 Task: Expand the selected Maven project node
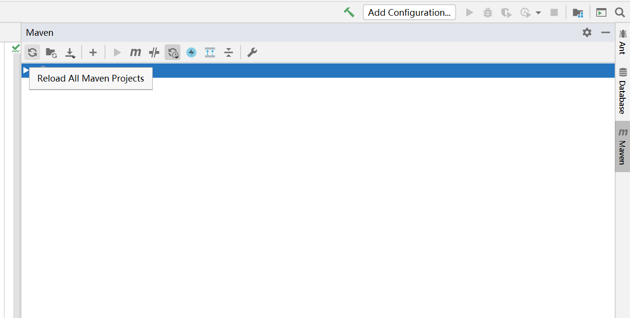[26, 70]
